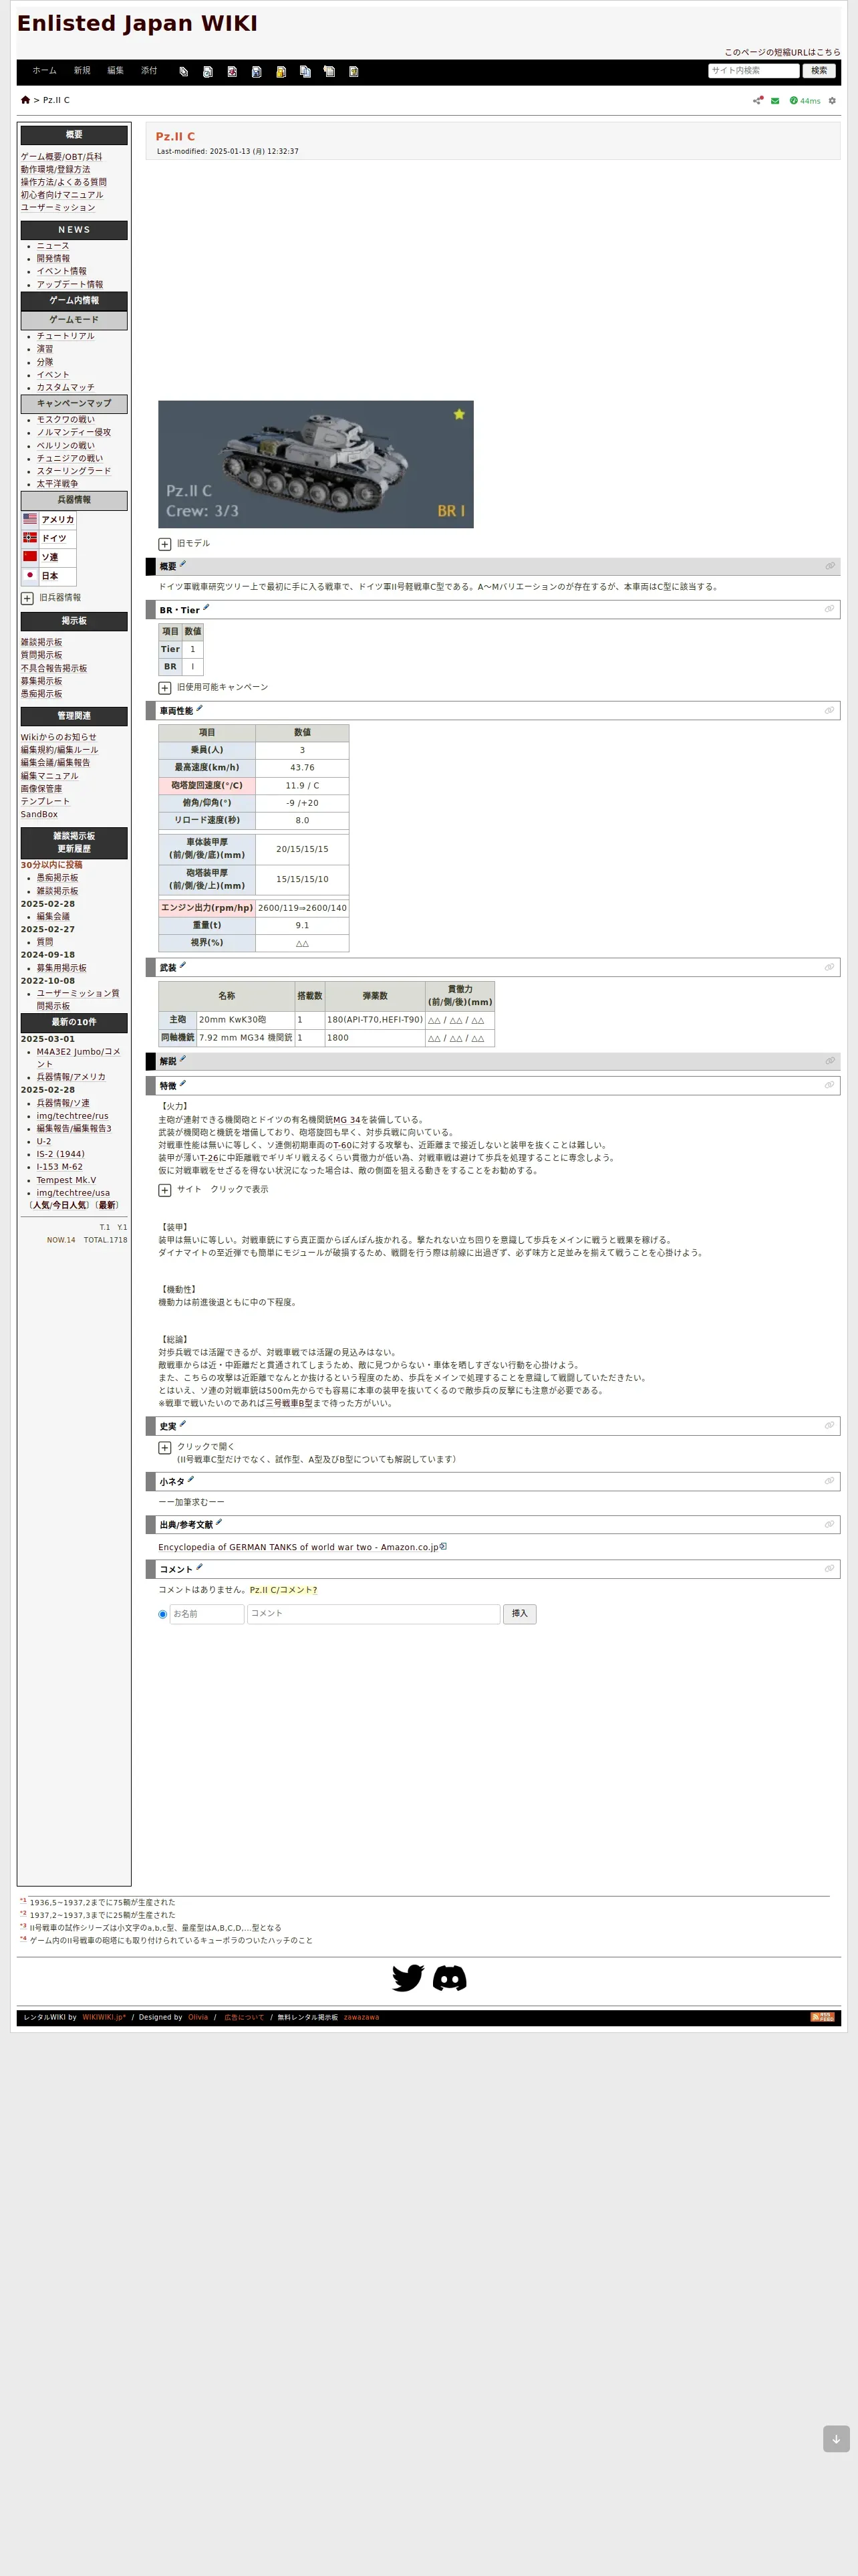The width and height of the screenshot is (858, 2576).
Task: Click pencil edit icon beside 概要 heading
Action: pos(183,564)
